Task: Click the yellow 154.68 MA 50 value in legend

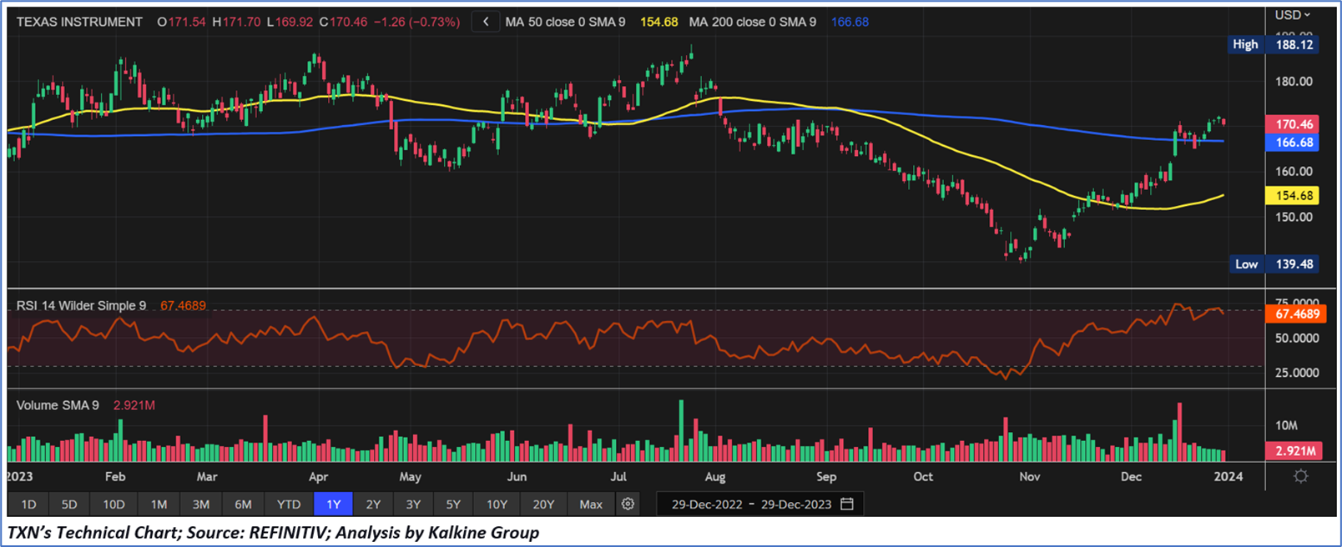Action: 659,23
